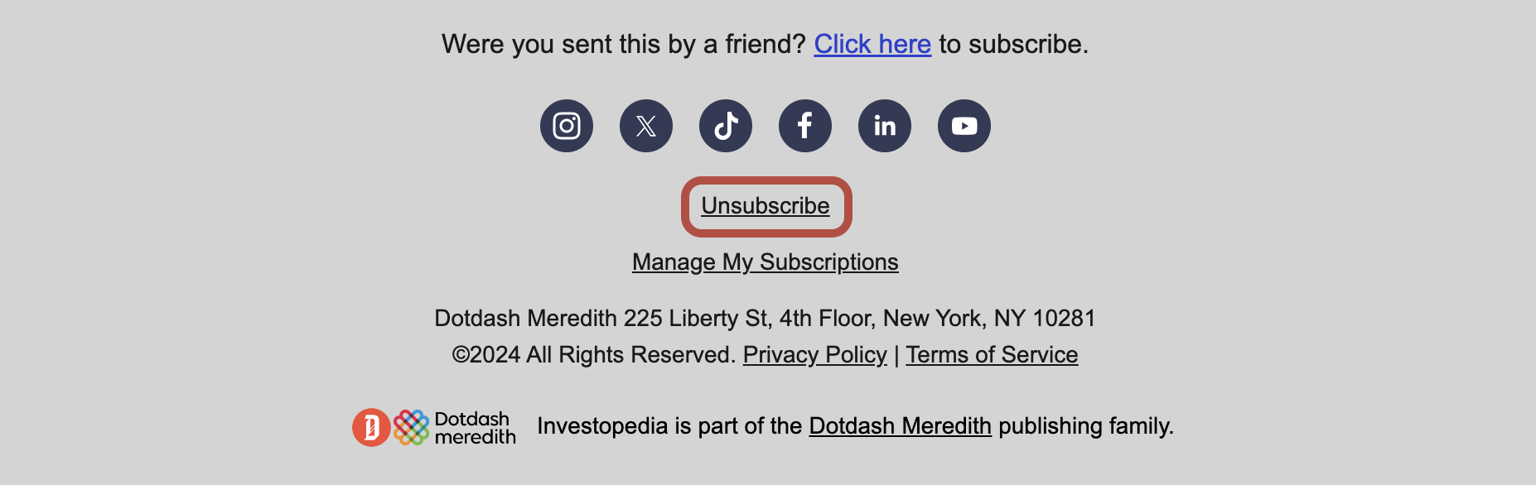1536x485 pixels.
Task: Click "Were you sent this by a friend?" text
Action: (x=623, y=44)
